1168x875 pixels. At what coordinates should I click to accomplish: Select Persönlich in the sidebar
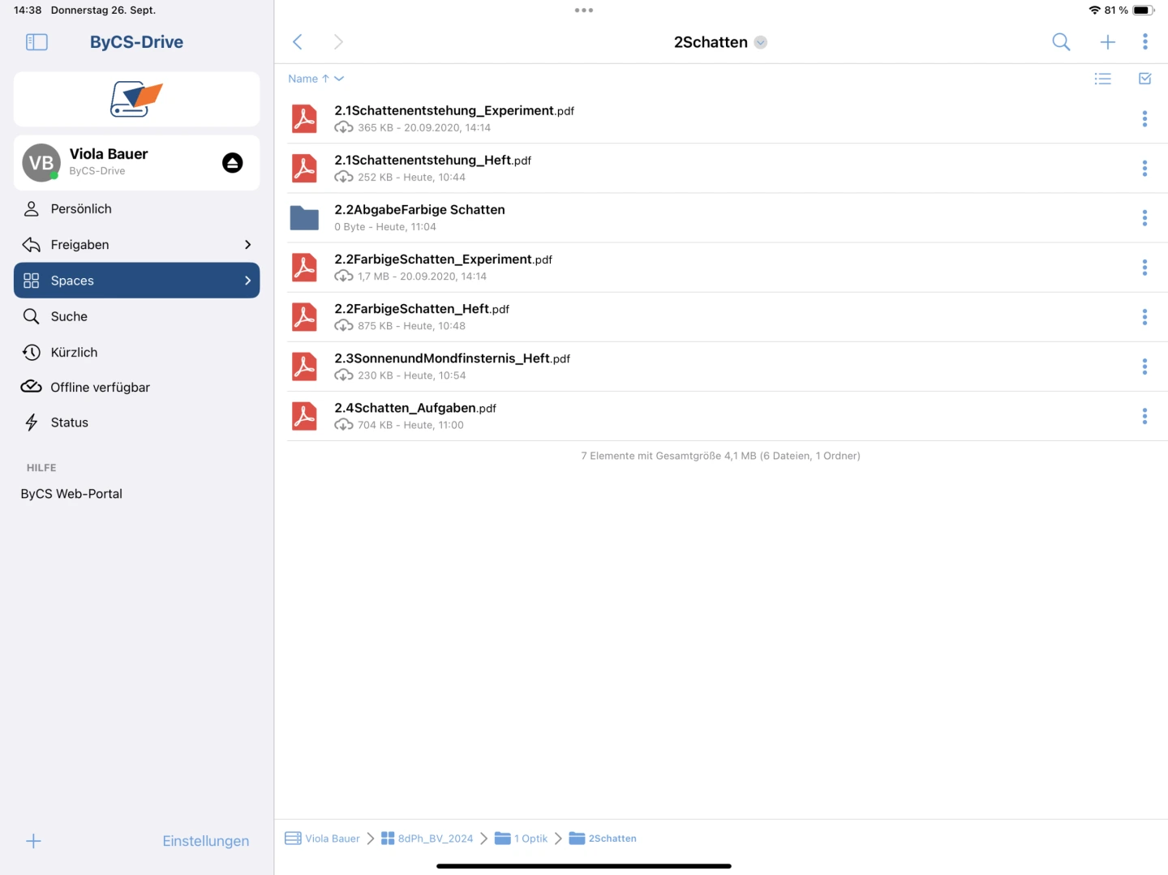(81, 209)
